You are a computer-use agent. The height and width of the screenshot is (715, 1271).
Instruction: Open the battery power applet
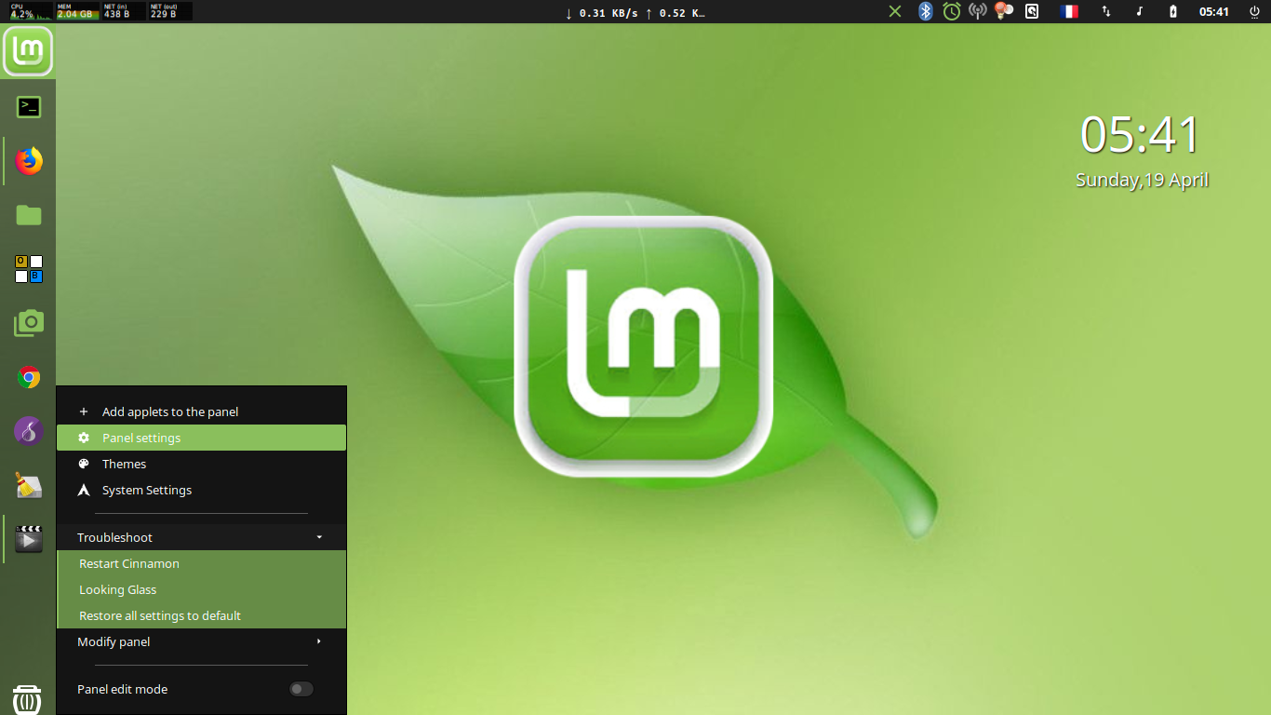pyautogui.click(x=1172, y=11)
